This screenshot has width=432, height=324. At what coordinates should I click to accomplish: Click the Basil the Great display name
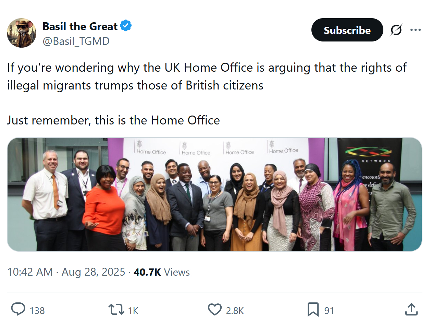(80, 26)
